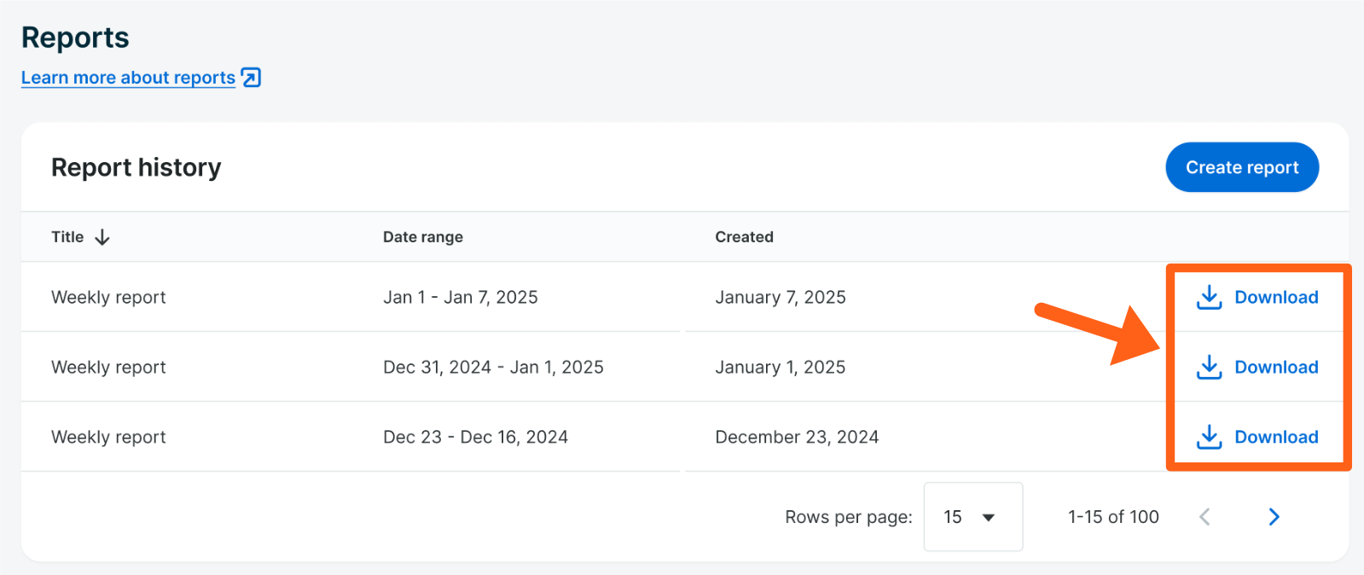Select the first Weekly report row title
Screen dimensions: 1364x575
[x=108, y=297]
